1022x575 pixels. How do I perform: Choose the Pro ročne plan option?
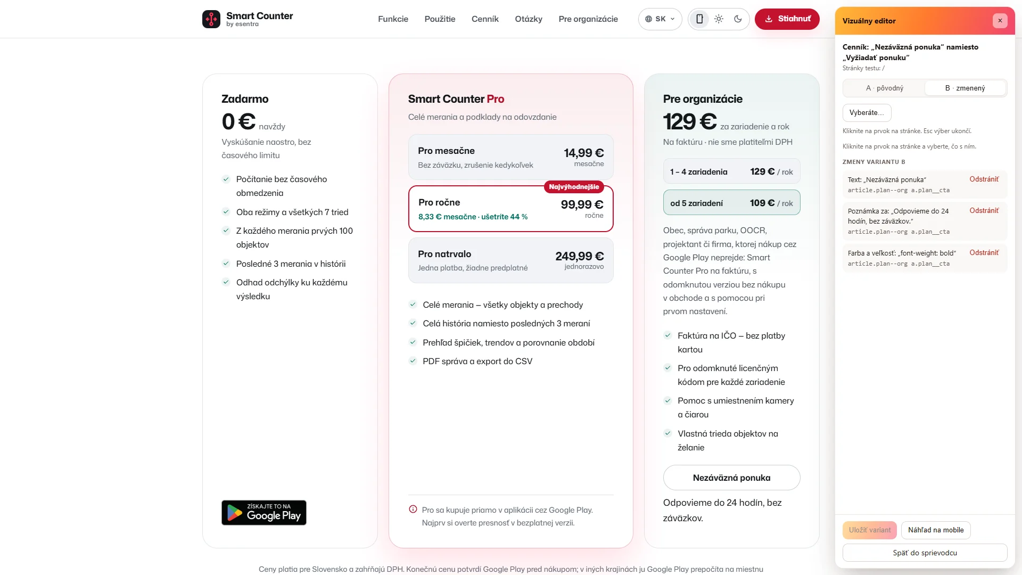tap(511, 209)
